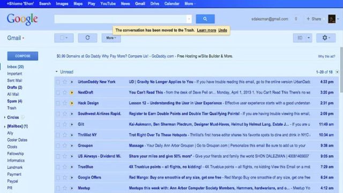Open YouTube from the top bar
The image size is (343, 193).
click(x=108, y=4)
